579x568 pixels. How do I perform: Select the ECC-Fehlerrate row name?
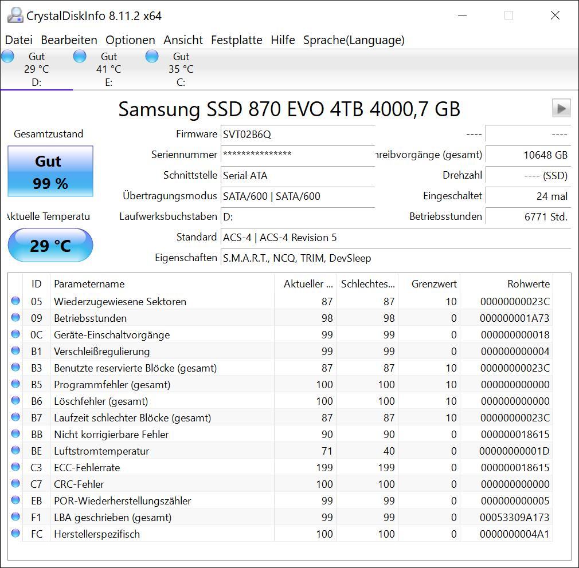pos(87,467)
